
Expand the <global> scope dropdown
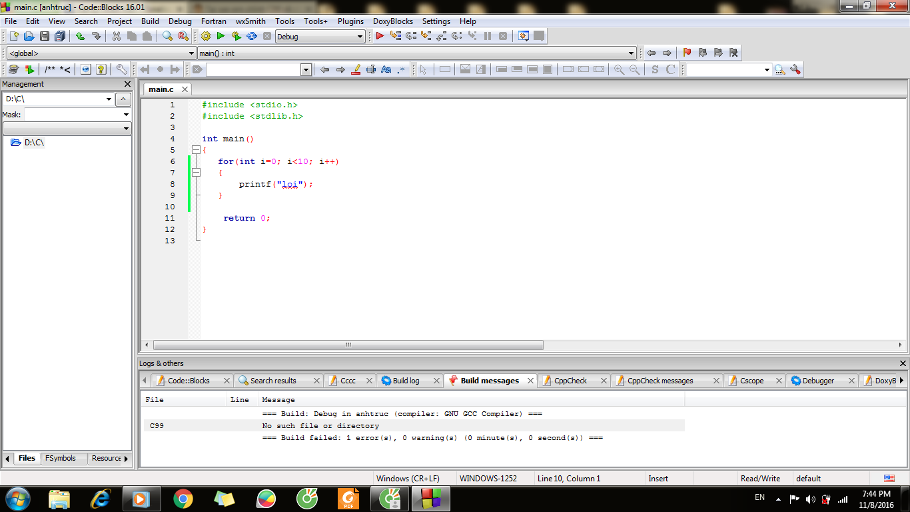coord(191,53)
